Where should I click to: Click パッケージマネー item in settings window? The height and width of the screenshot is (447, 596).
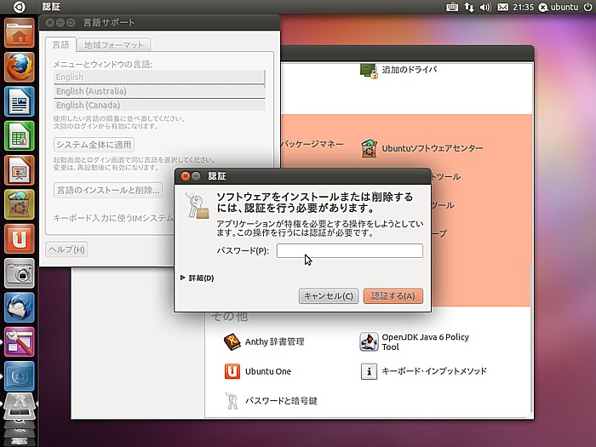(312, 144)
